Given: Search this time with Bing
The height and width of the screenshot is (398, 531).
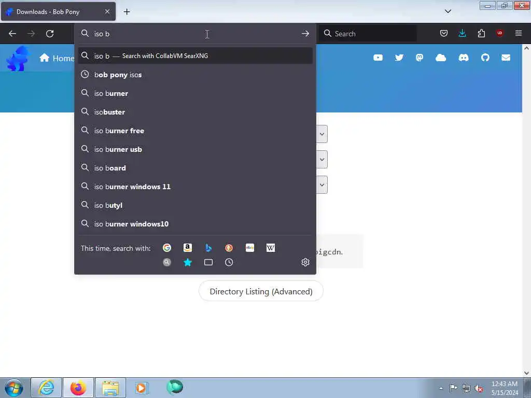Looking at the screenshot, I should [208, 248].
